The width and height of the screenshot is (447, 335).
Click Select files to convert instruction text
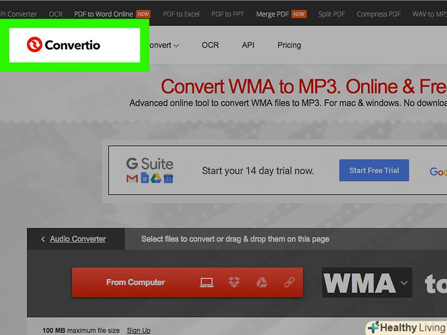[x=235, y=239]
